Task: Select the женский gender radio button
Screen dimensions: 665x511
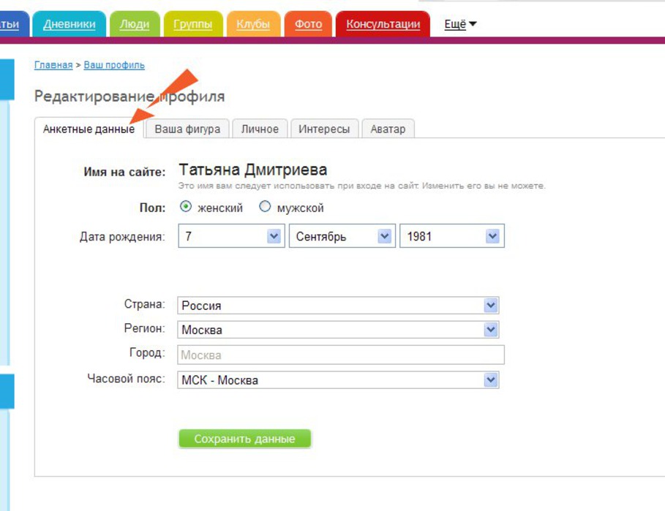Action: [x=186, y=208]
